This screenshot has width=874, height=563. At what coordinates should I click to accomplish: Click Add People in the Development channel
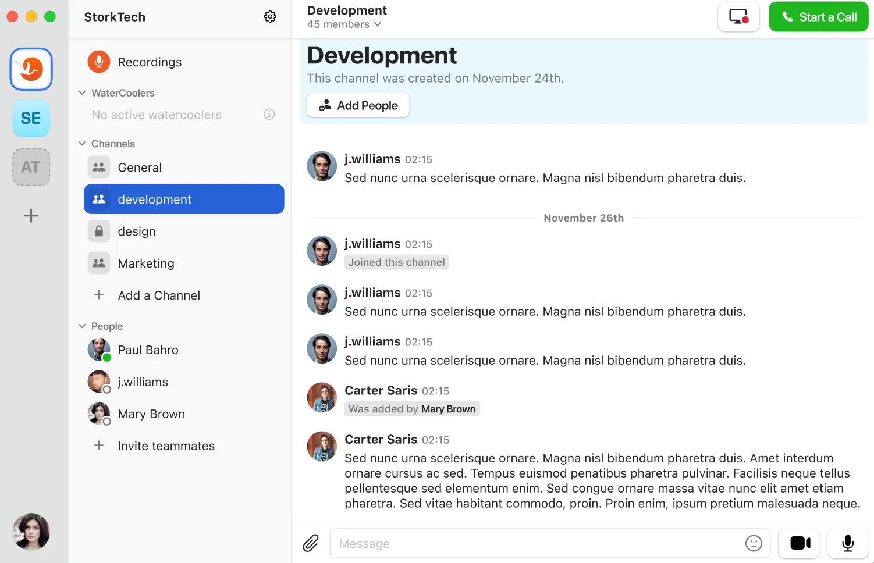(358, 105)
